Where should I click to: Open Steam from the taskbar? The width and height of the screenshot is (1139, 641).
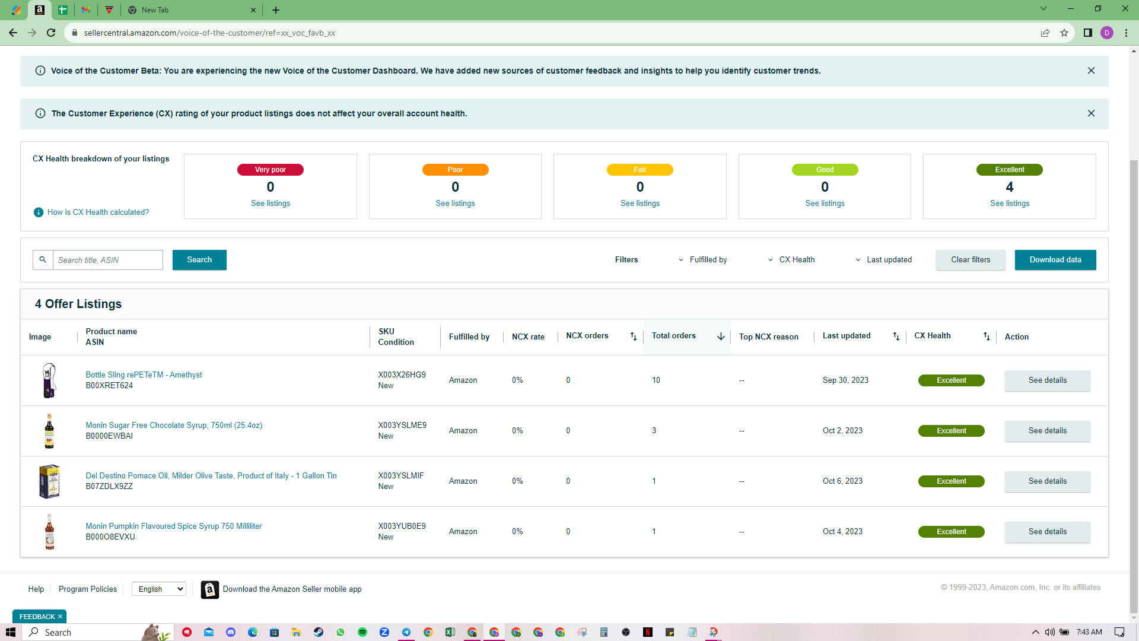319,632
